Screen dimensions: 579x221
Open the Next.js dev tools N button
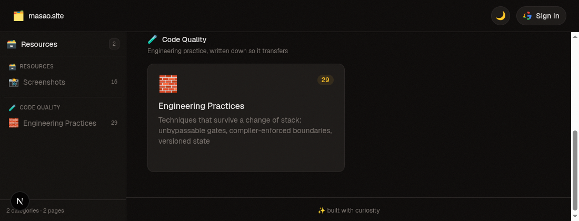click(x=20, y=201)
